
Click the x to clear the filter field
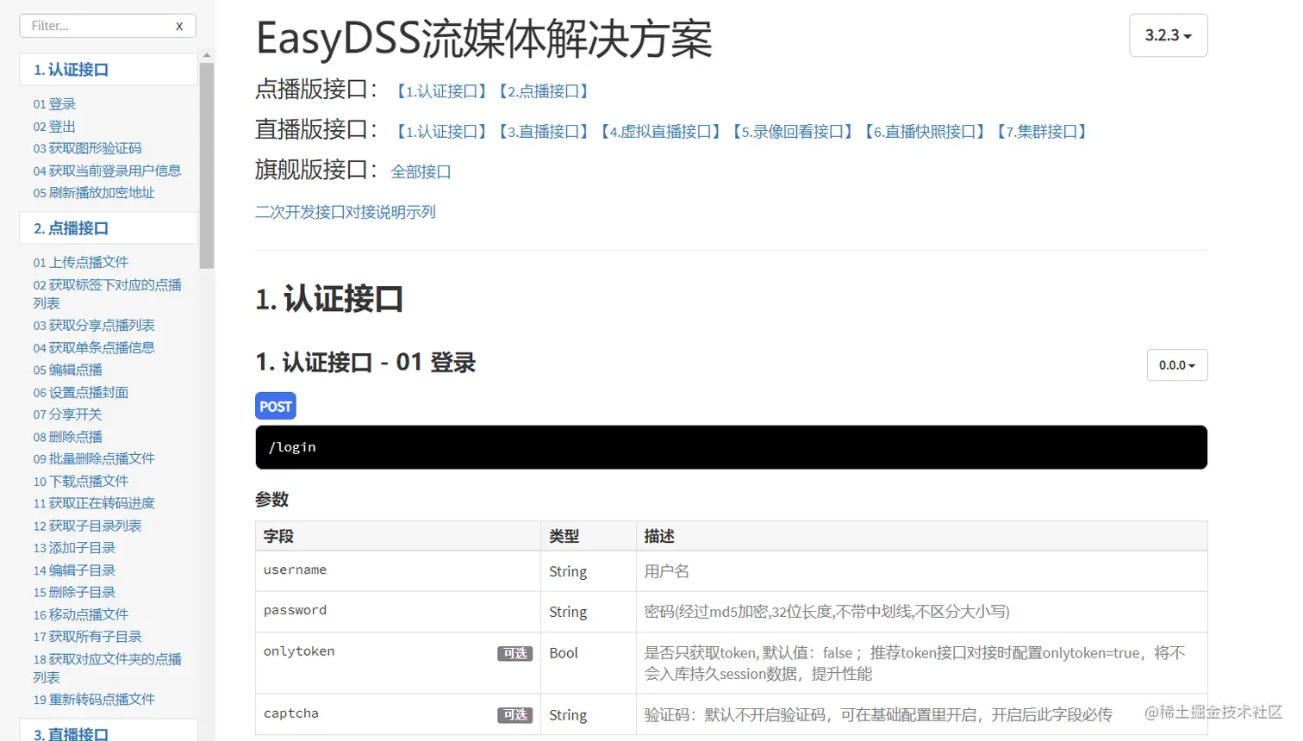[179, 26]
